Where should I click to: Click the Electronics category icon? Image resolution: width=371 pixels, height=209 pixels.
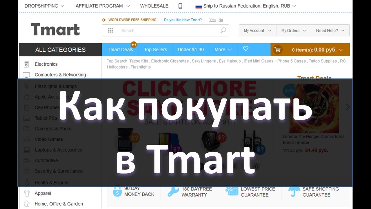pyautogui.click(x=26, y=64)
